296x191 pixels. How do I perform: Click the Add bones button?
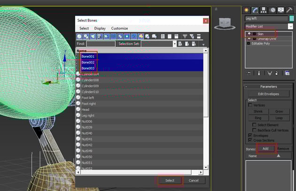[x=265, y=148]
